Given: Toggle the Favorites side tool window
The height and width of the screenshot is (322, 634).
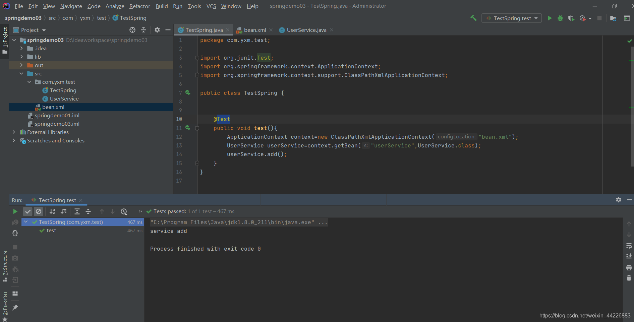Looking at the screenshot, I should pyautogui.click(x=5, y=306).
